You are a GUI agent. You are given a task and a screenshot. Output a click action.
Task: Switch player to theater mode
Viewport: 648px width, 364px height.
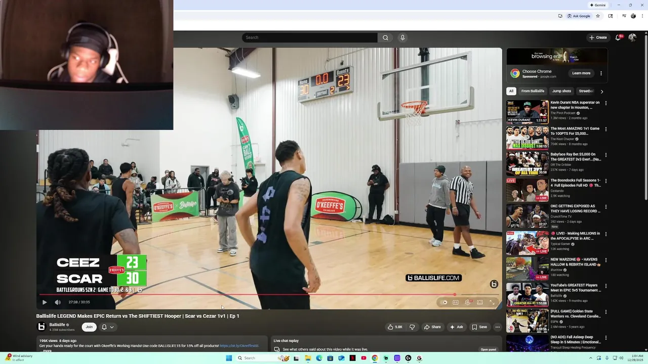[x=480, y=302]
